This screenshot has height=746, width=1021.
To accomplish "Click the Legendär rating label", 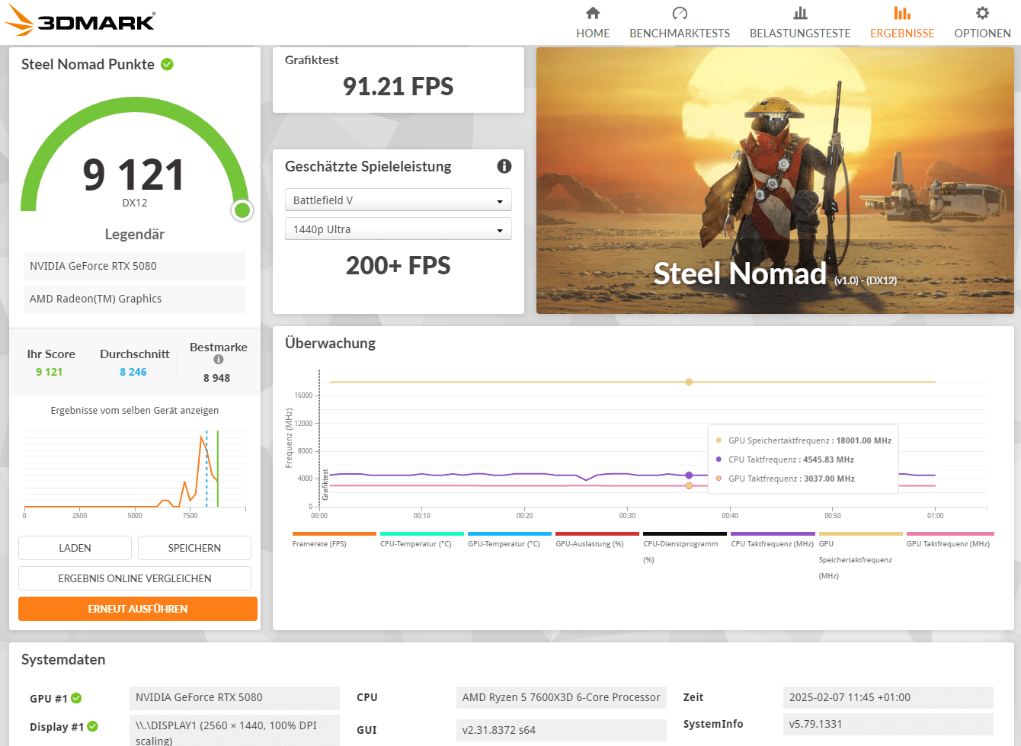I will [x=135, y=235].
